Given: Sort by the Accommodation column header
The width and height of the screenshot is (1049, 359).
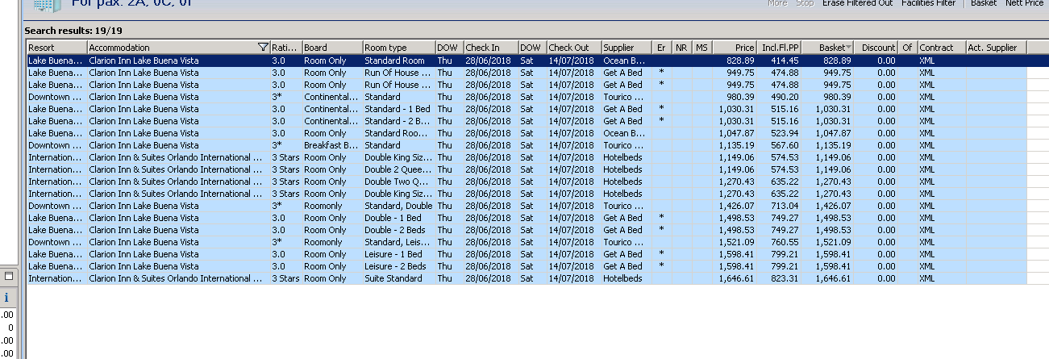Looking at the screenshot, I should (x=178, y=48).
